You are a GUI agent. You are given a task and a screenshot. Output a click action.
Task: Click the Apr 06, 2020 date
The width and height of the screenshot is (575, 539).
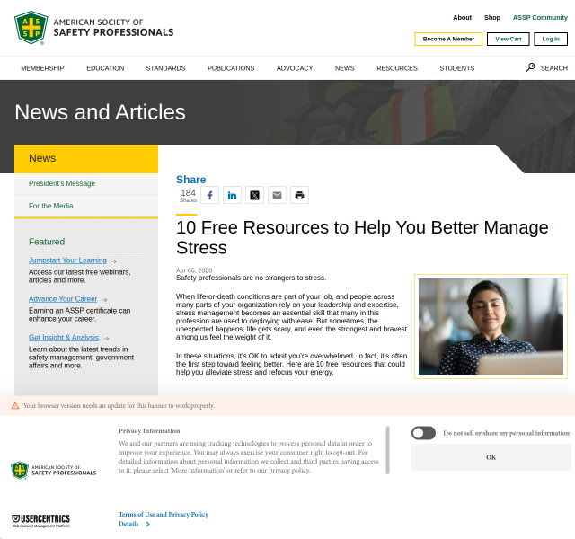tap(194, 270)
